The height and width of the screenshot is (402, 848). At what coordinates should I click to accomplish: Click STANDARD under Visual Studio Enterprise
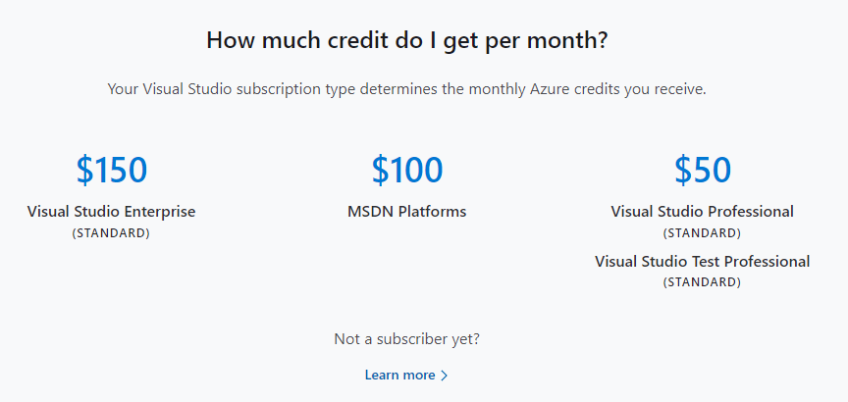[111, 233]
